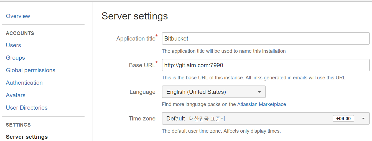Click the Base URL field label
This screenshot has width=372, height=141.
tap(142, 65)
